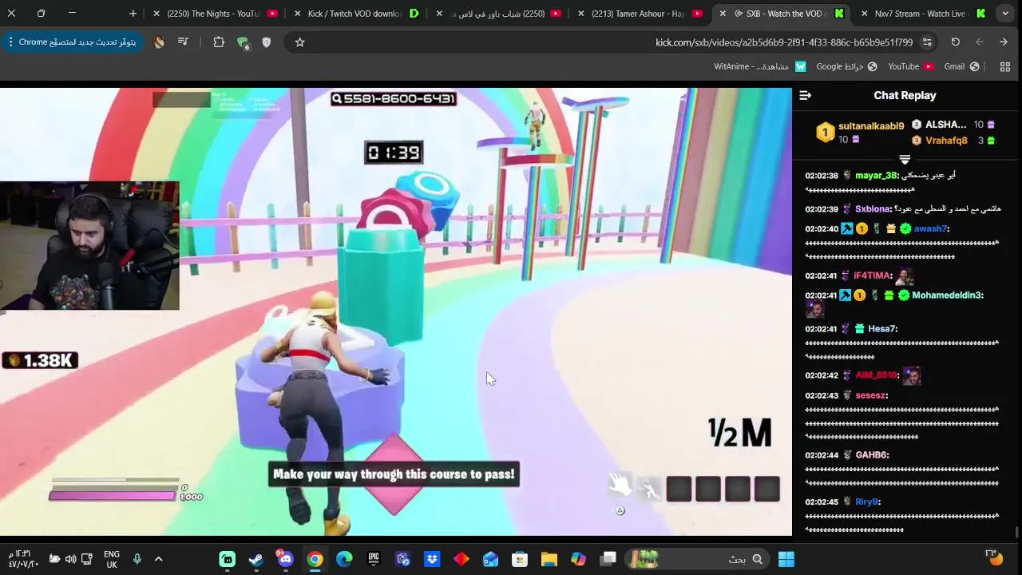Click username AiM_6510 in chat
The height and width of the screenshot is (575, 1022).
click(x=876, y=375)
